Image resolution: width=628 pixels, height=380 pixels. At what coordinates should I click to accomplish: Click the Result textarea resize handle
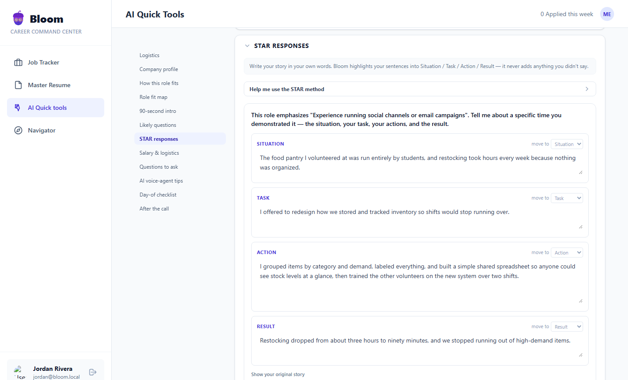580,355
